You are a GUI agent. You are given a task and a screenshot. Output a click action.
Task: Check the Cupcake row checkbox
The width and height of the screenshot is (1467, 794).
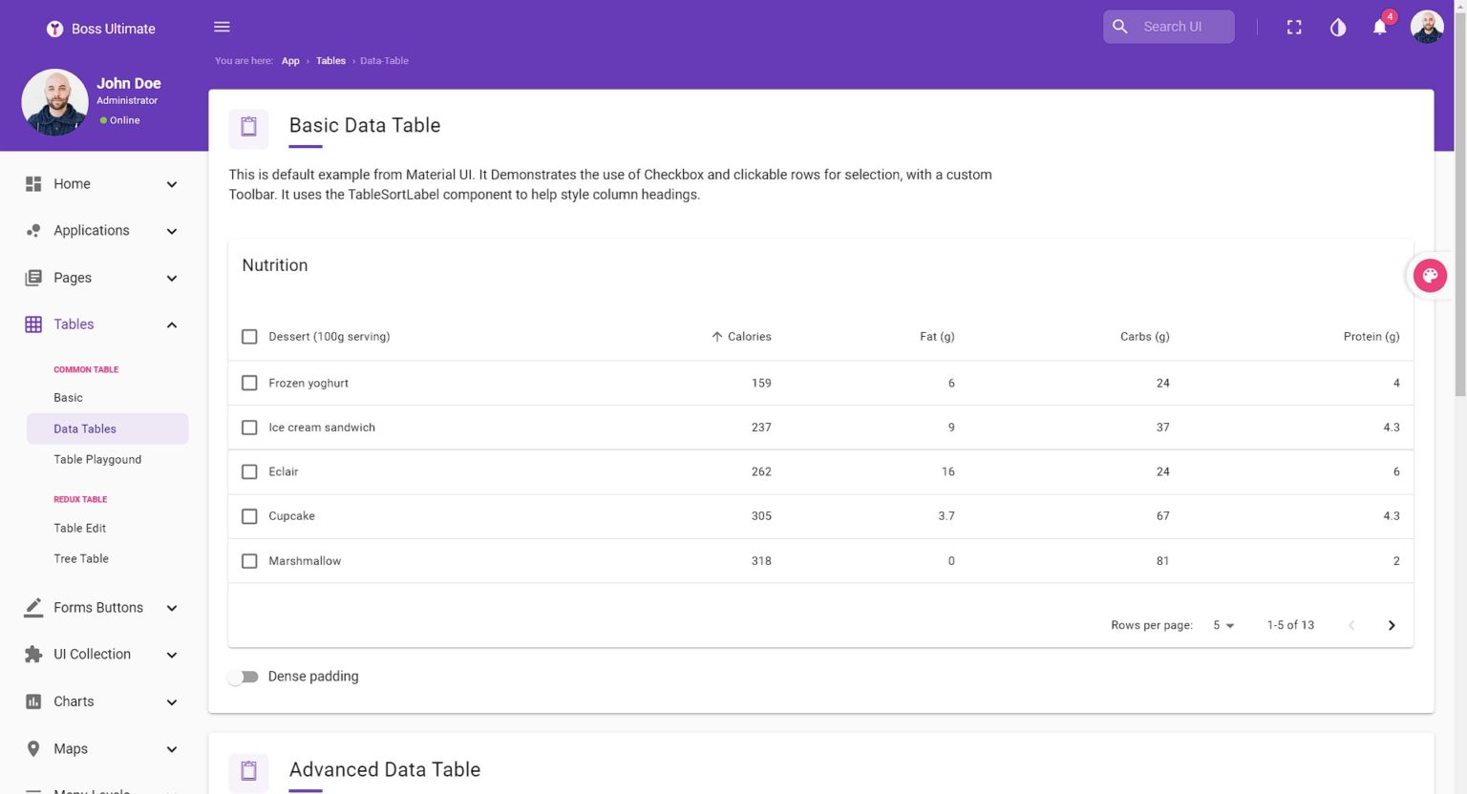249,516
